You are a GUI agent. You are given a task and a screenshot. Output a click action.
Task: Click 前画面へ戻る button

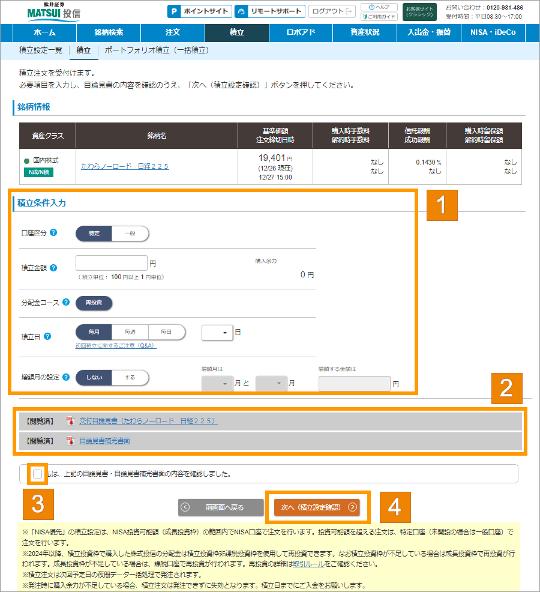click(221, 507)
